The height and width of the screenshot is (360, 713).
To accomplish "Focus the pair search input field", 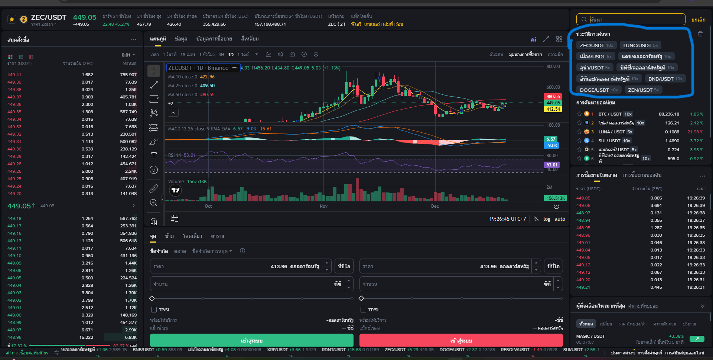I will click(631, 19).
